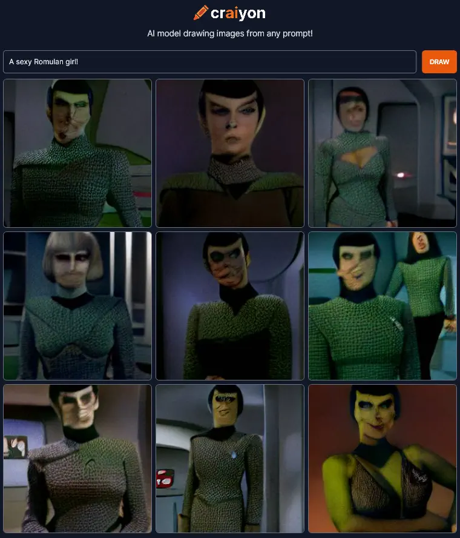
Task: Click the badge on bottom-center figure's uniform
Action: (x=234, y=455)
